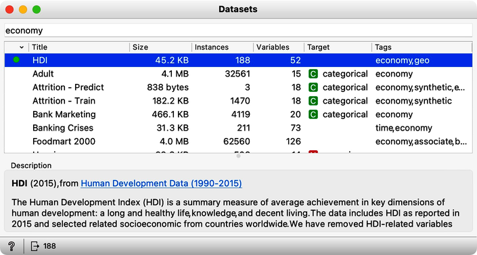477x255 pixels.
Task: Click the 20 variables value for Bank Marketing
Action: tap(295, 114)
